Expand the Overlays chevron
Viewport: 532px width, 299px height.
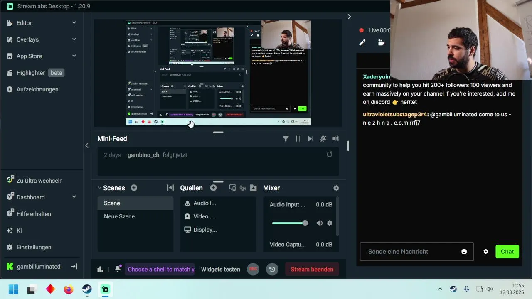(x=74, y=39)
